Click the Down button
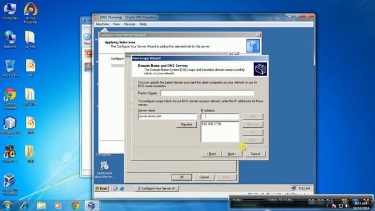375x211 pixels. click(x=253, y=140)
